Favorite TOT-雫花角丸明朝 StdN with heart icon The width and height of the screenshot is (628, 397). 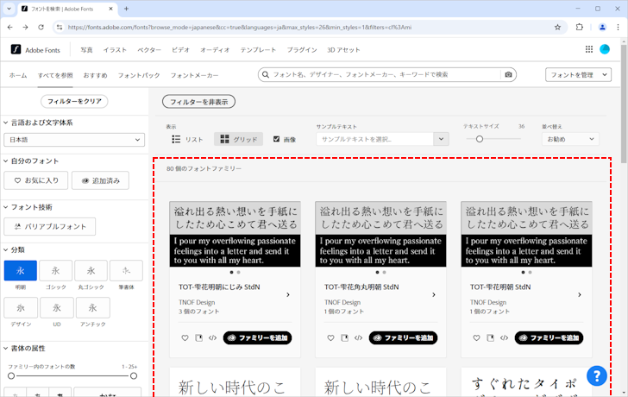tap(330, 337)
